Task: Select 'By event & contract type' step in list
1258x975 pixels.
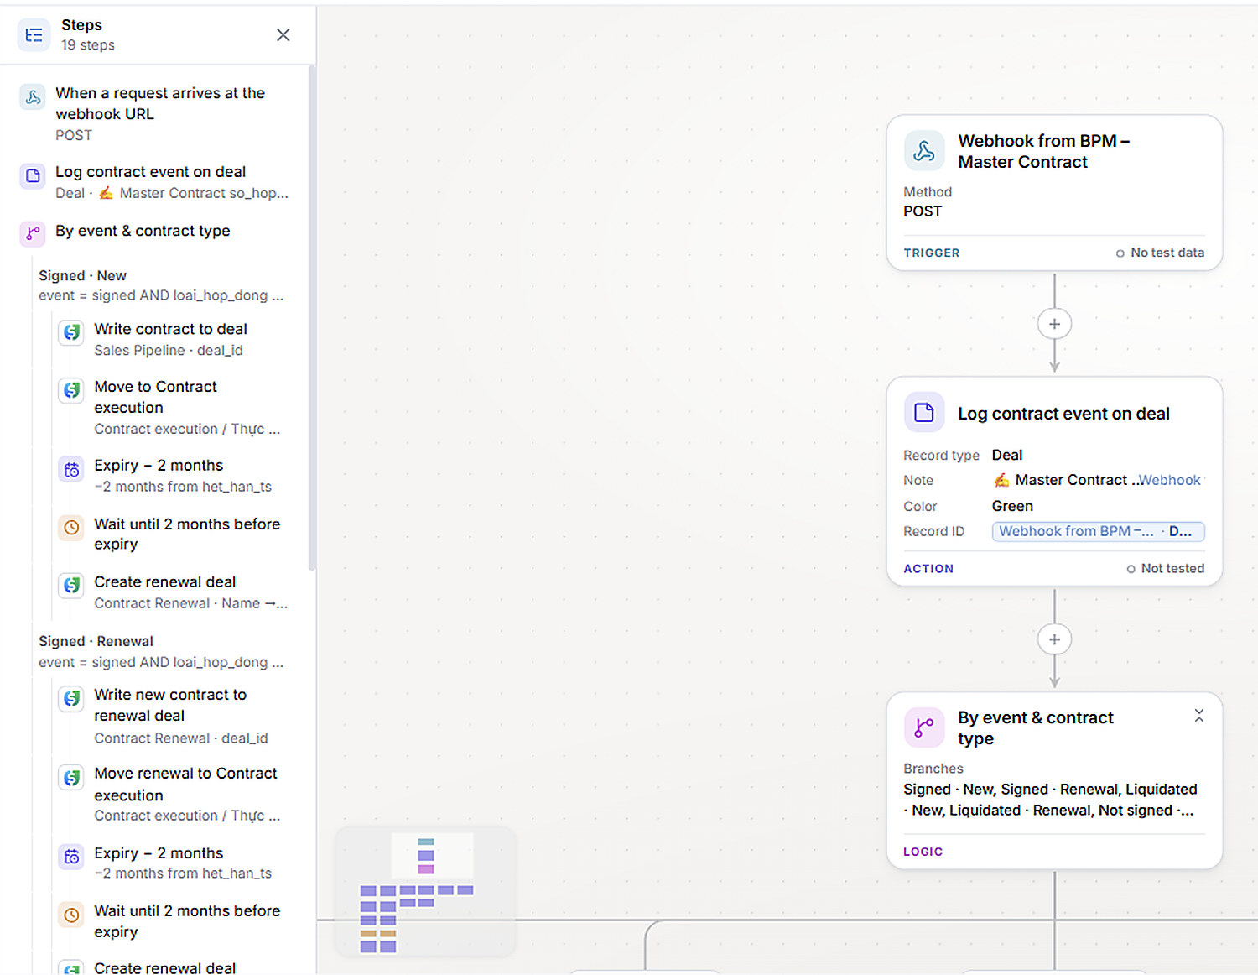Action: click(143, 231)
